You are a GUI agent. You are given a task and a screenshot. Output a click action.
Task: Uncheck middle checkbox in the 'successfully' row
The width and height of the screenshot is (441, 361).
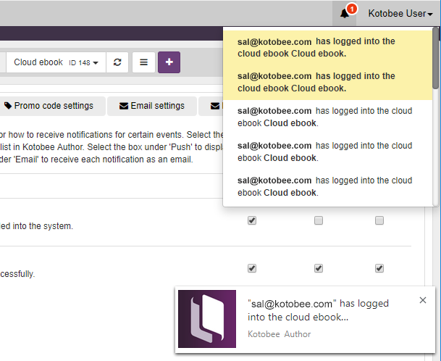tap(319, 268)
